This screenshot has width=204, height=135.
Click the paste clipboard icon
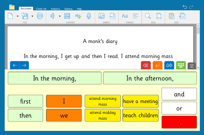pyautogui.click(x=171, y=16)
